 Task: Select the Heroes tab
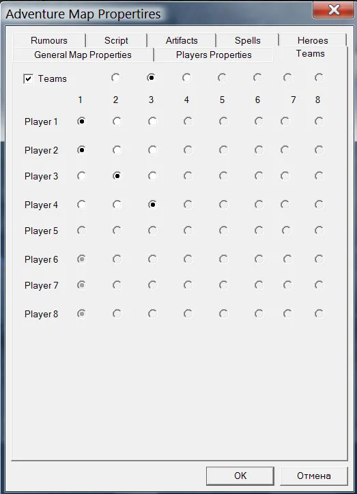click(x=313, y=40)
